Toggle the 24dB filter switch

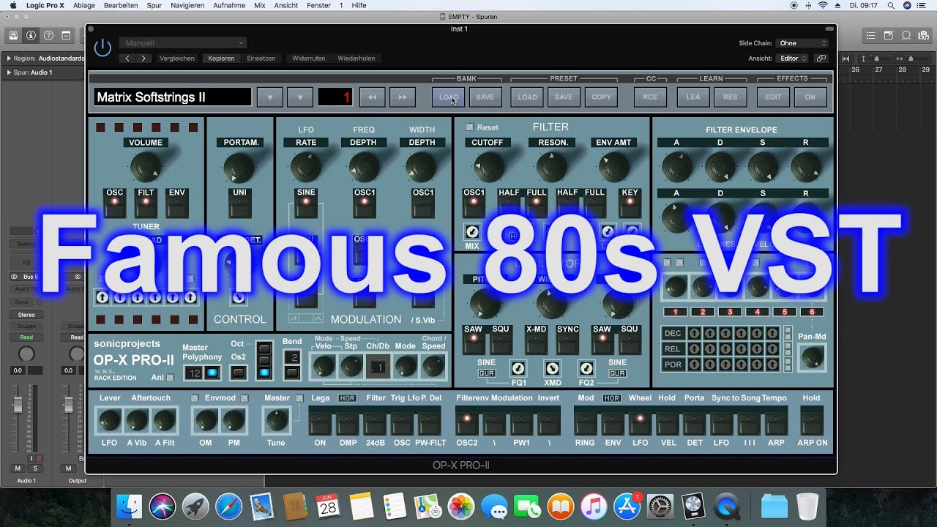point(376,425)
